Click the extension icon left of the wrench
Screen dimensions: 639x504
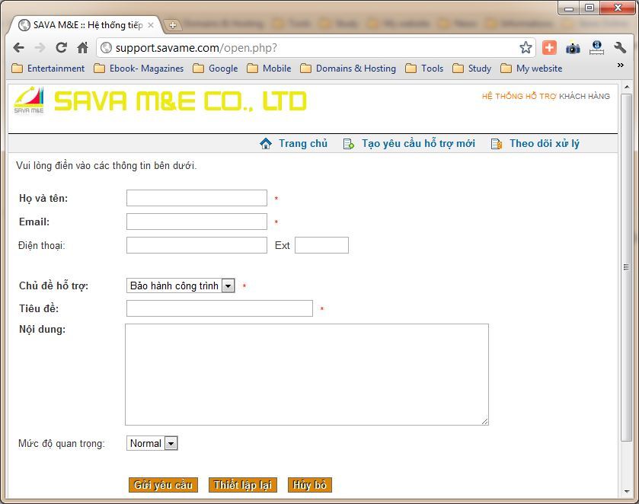[596, 48]
